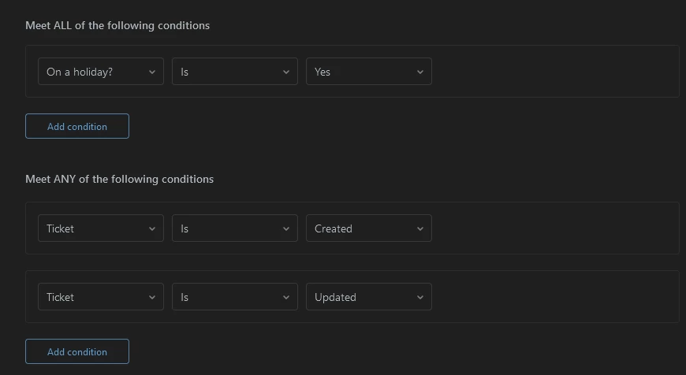This screenshot has height=375, width=686.
Task: Add condition under 'Meet ANY' section
Action: tap(77, 351)
